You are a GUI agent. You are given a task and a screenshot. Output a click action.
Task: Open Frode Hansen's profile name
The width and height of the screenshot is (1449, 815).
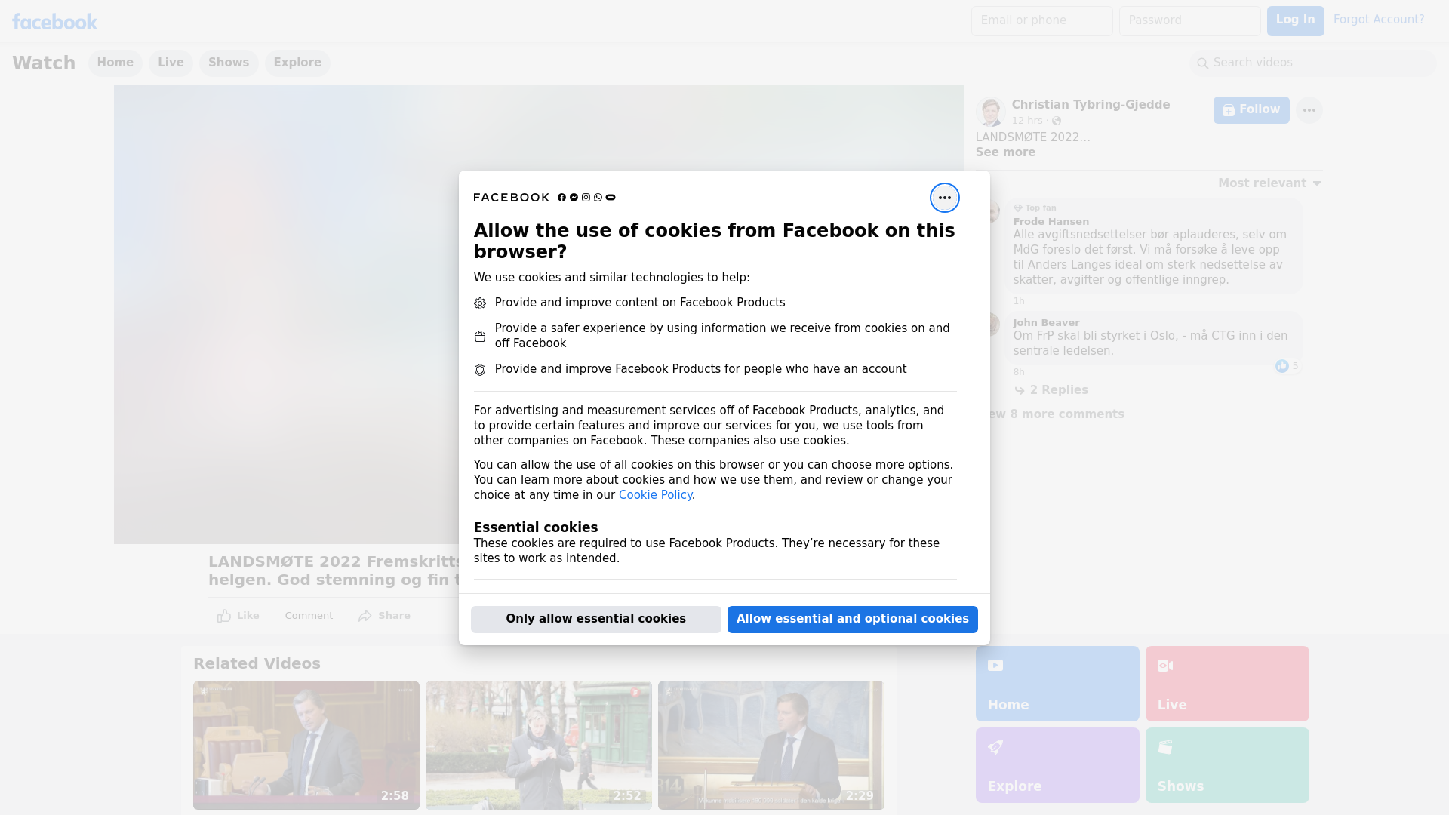pos(1051,222)
